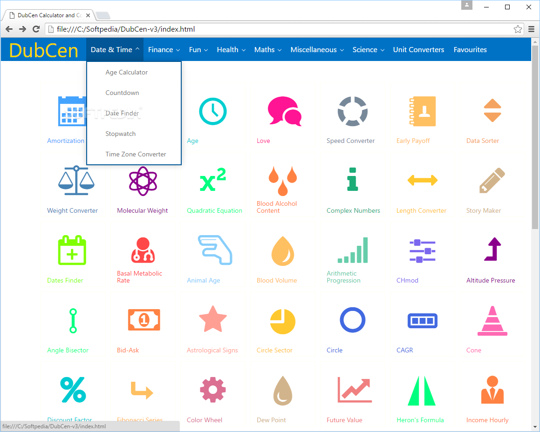Click the Altitude Pressure arrow icon

[492, 249]
